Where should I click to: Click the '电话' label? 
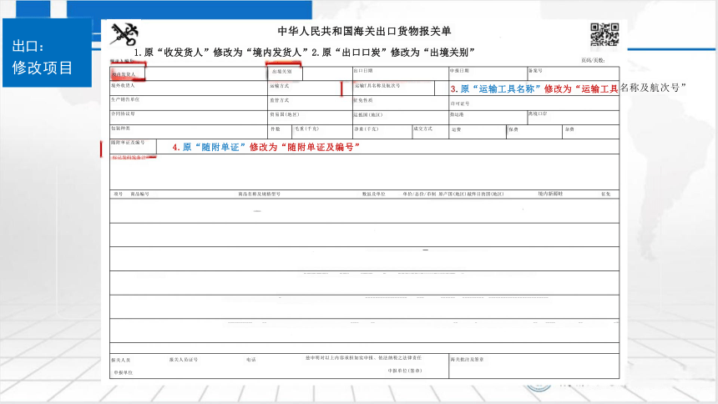(251, 360)
